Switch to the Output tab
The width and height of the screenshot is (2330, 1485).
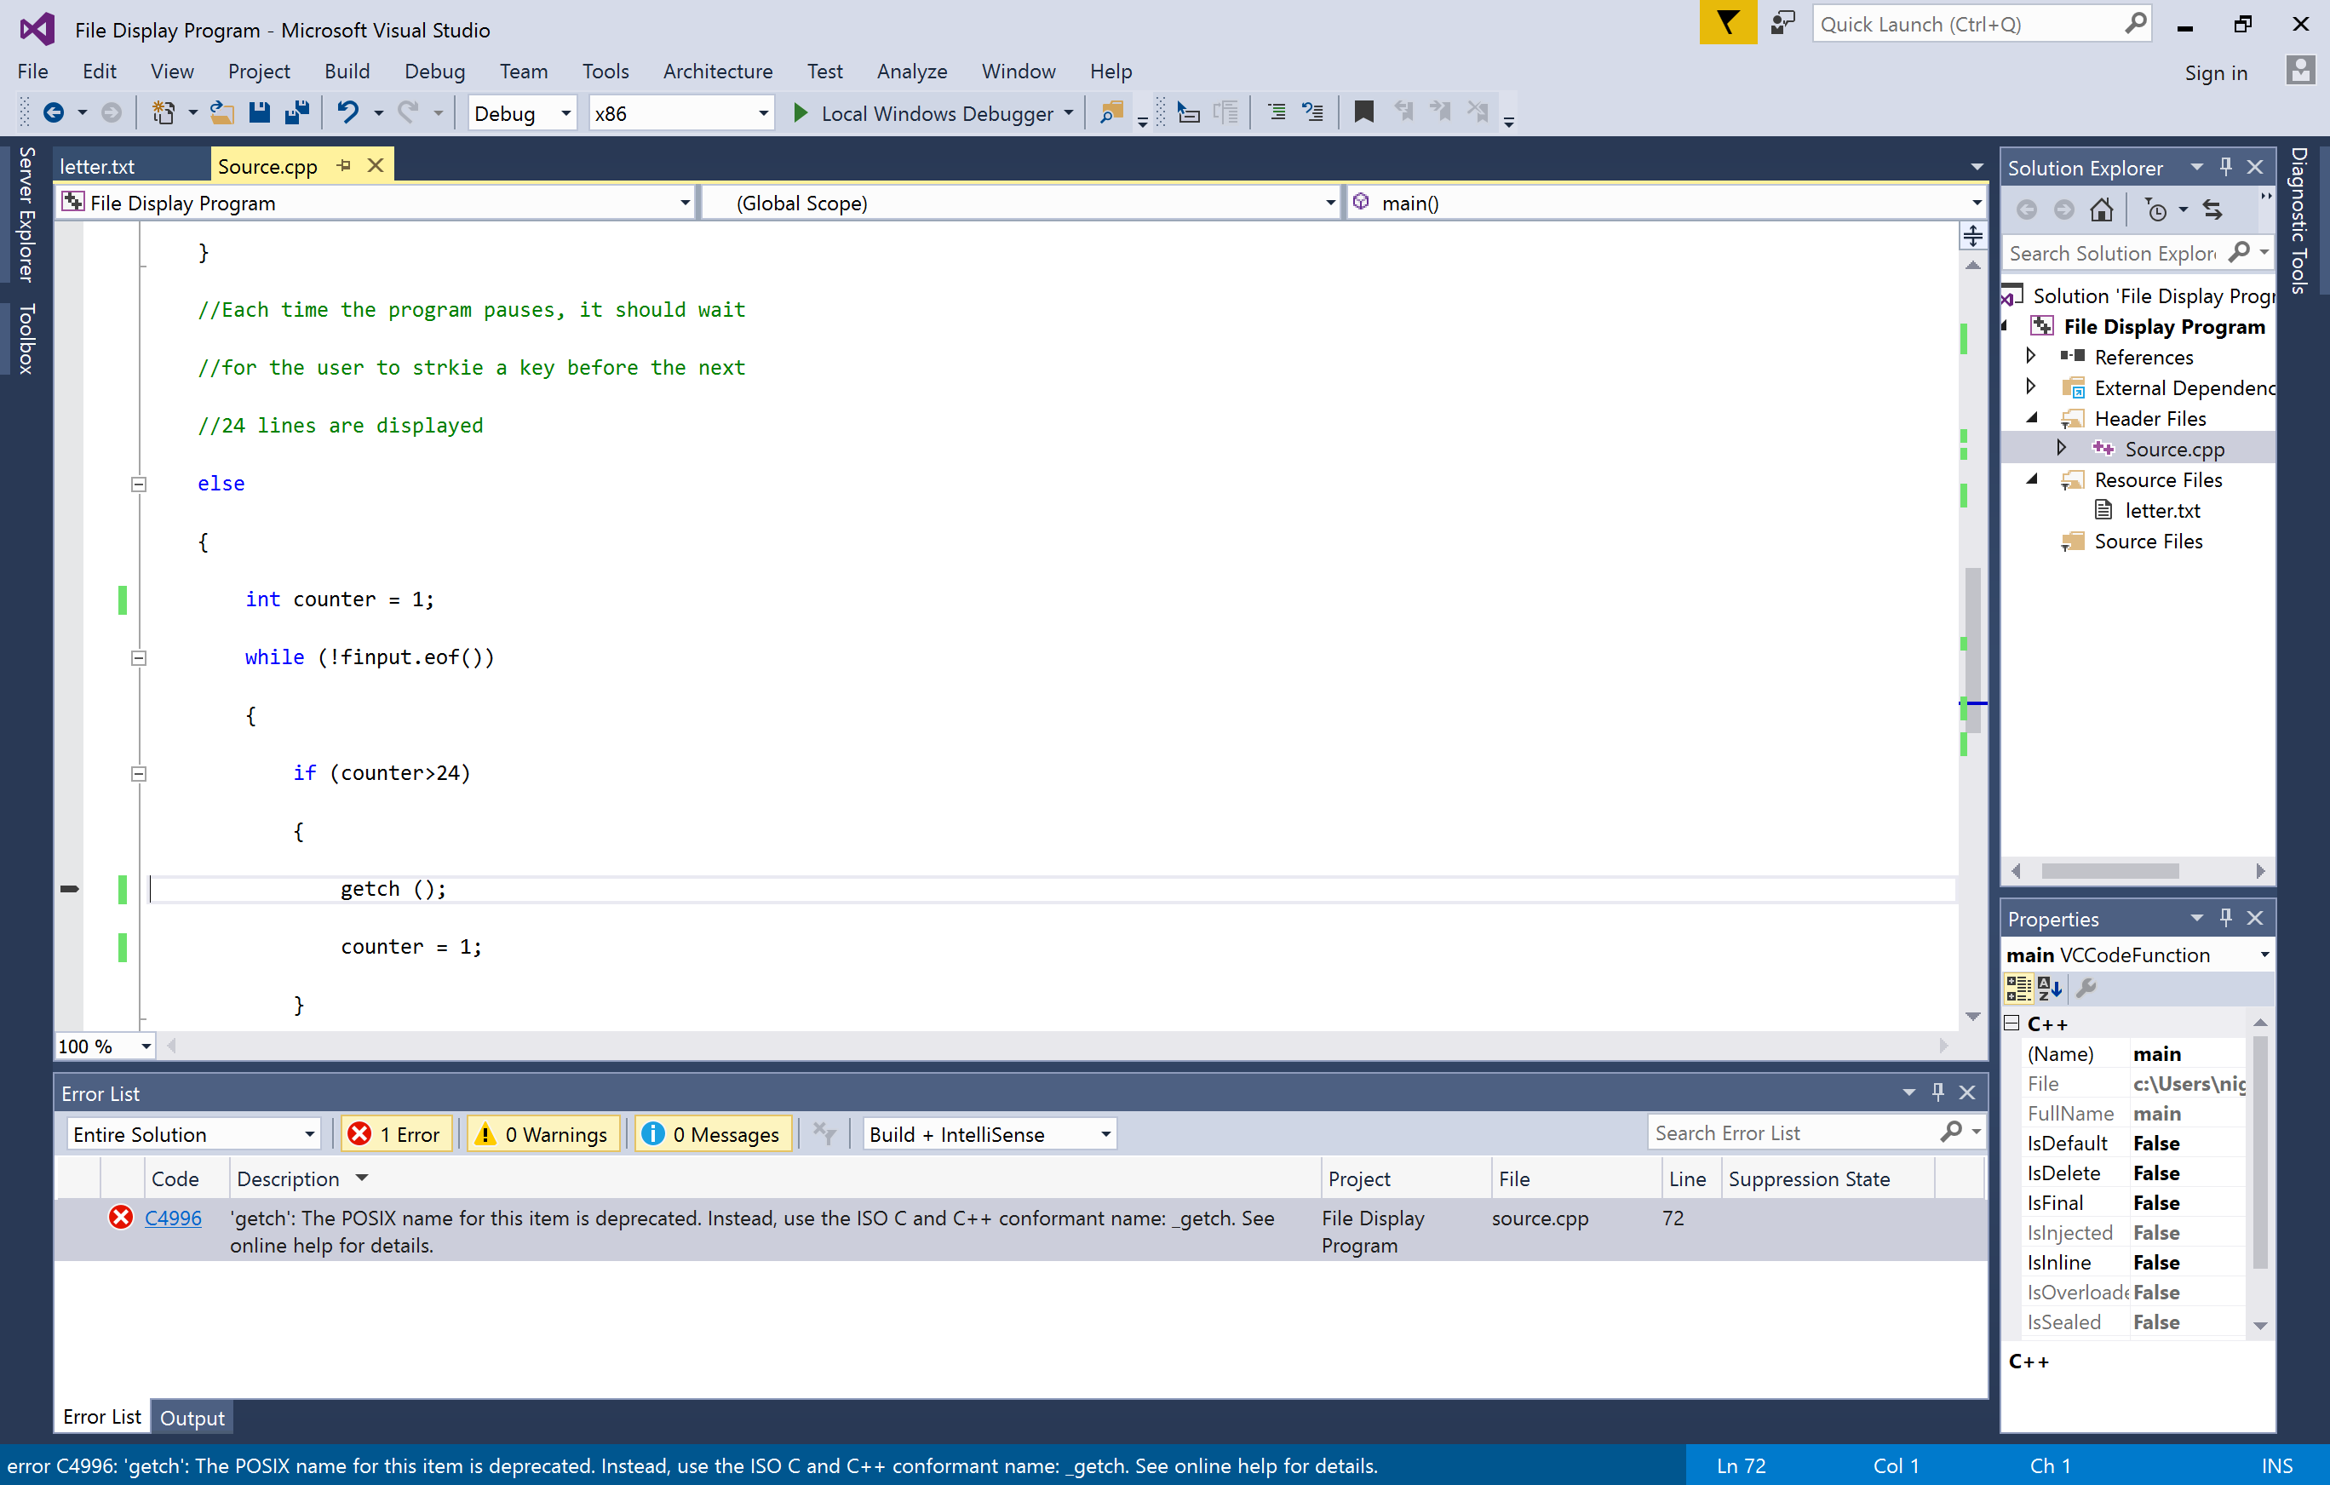click(192, 1417)
